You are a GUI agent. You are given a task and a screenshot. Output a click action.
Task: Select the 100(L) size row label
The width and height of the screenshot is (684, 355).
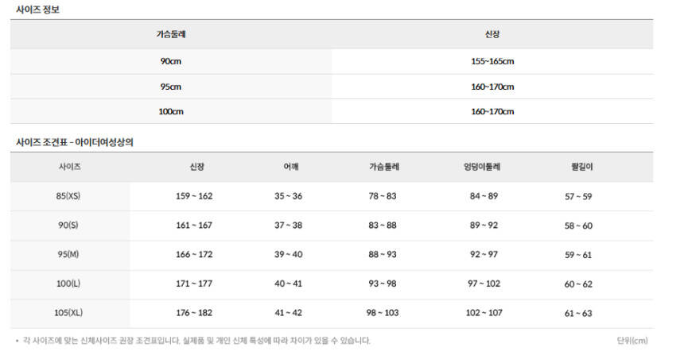68,284
